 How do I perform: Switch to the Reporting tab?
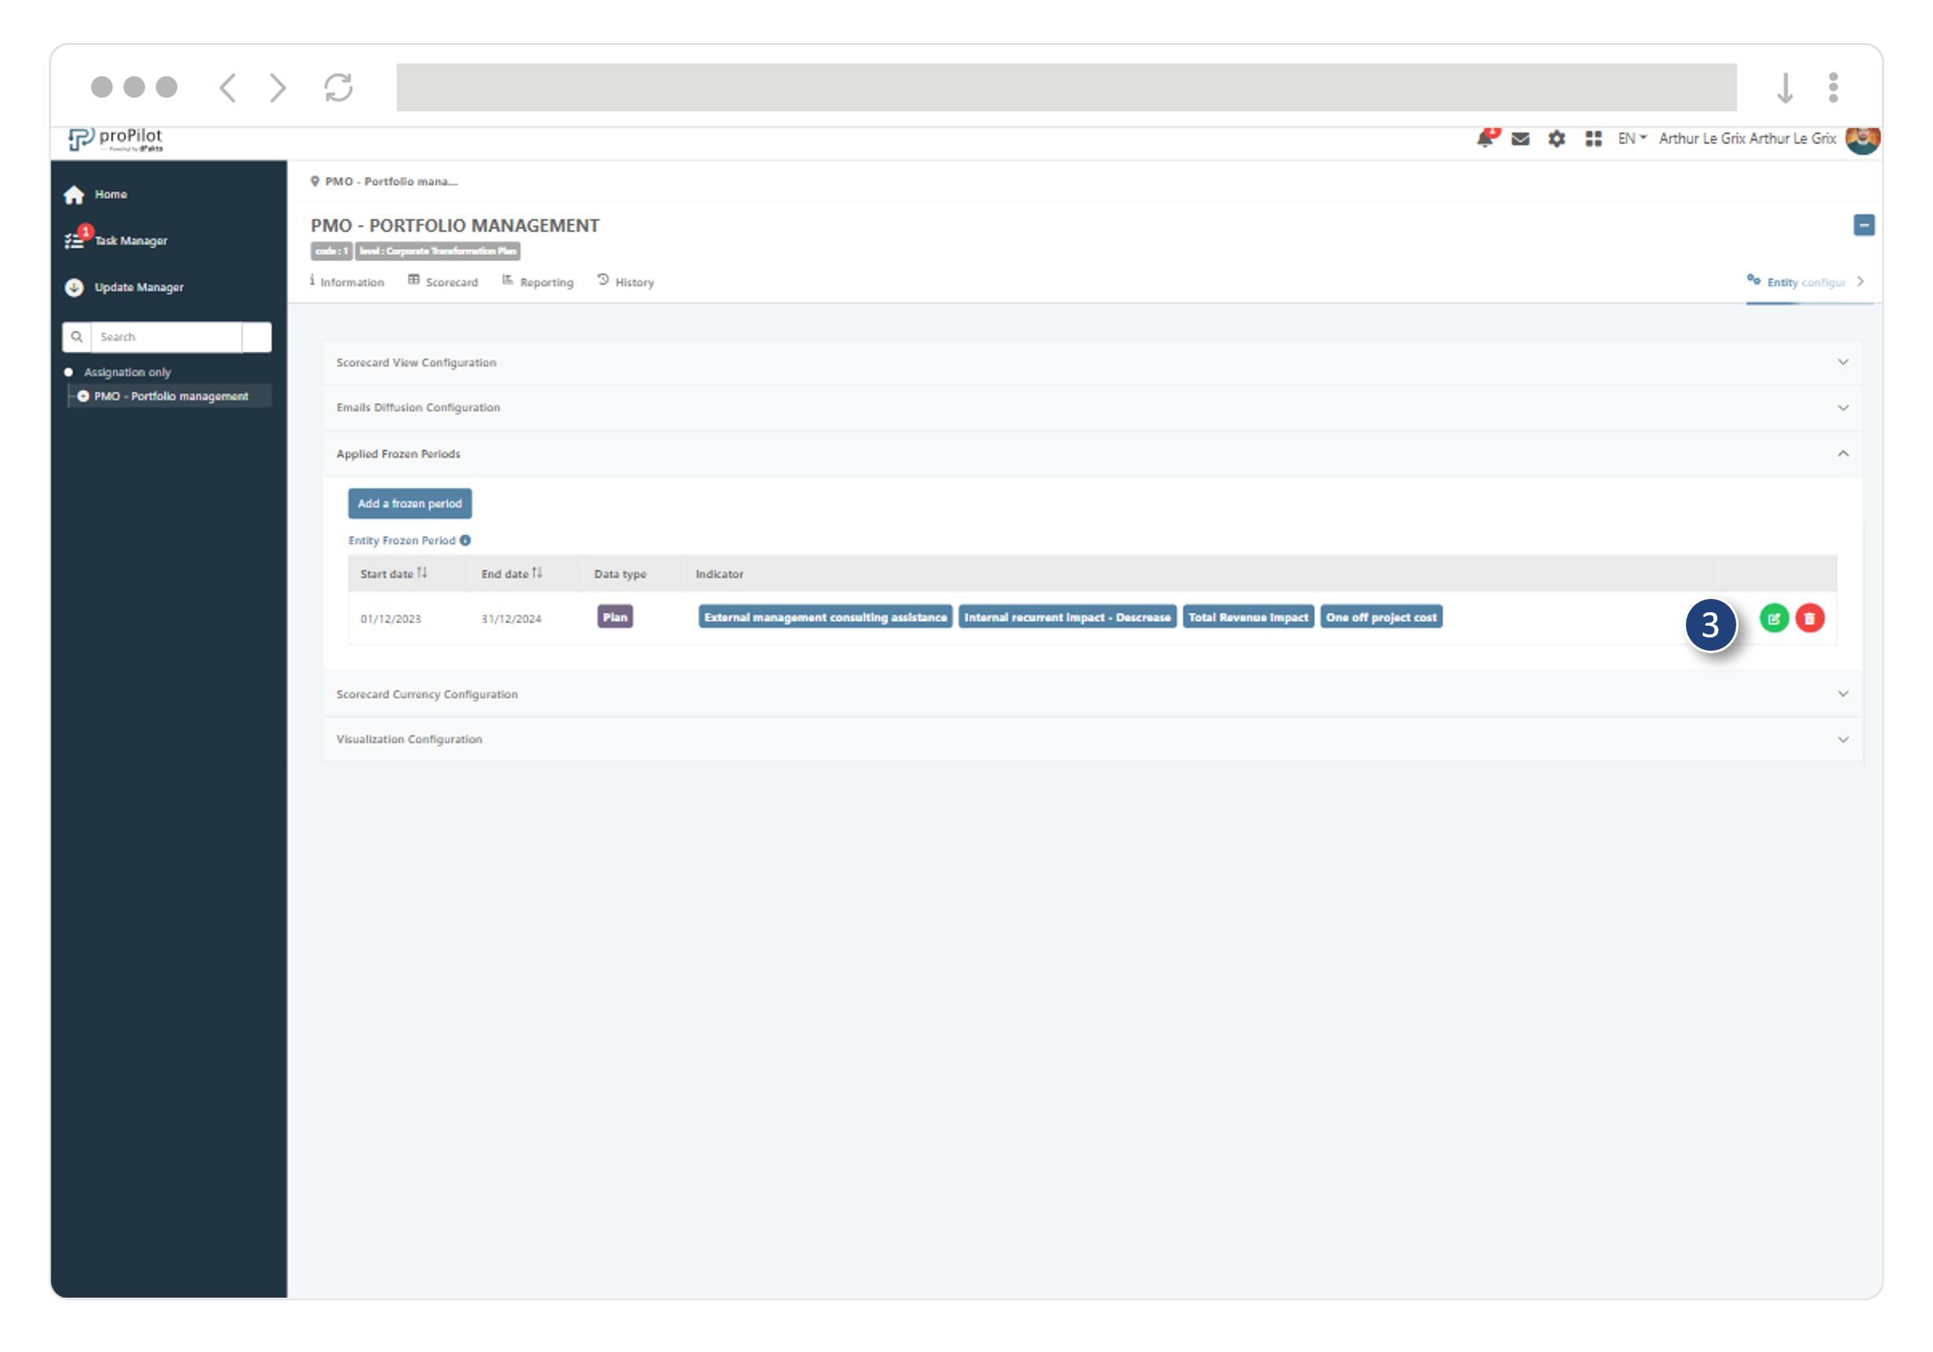(x=538, y=282)
